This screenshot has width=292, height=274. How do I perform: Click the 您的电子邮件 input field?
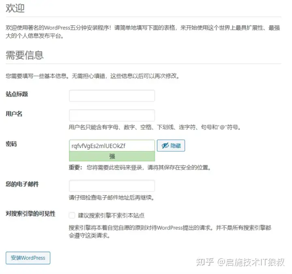point(112,186)
